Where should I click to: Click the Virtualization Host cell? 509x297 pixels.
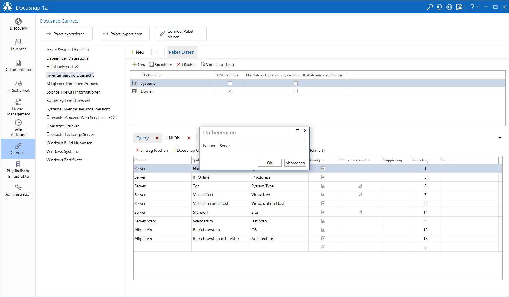[x=279, y=203]
